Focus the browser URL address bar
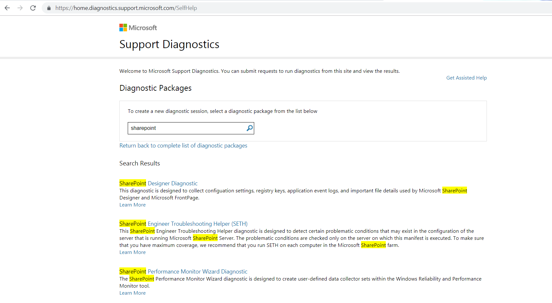The height and width of the screenshot is (303, 552). 257,8
